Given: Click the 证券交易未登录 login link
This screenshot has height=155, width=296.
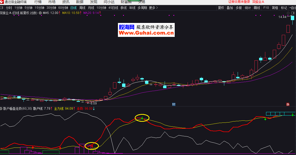Looking at the screenshot, I should pos(239,2).
